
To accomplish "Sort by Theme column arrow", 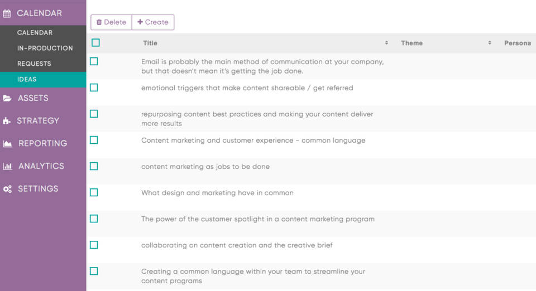I will (x=490, y=43).
